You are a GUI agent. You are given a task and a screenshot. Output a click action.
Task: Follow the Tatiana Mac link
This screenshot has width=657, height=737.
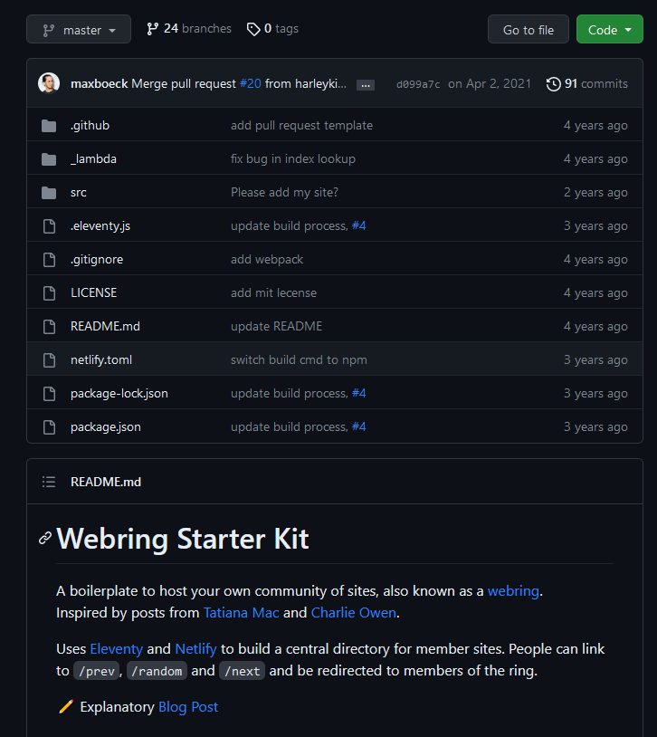point(241,613)
